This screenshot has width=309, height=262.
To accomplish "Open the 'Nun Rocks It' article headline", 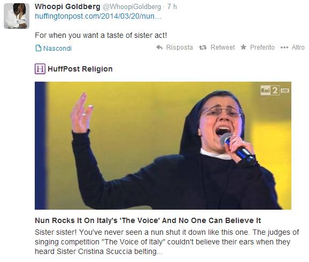I will 148,220.
